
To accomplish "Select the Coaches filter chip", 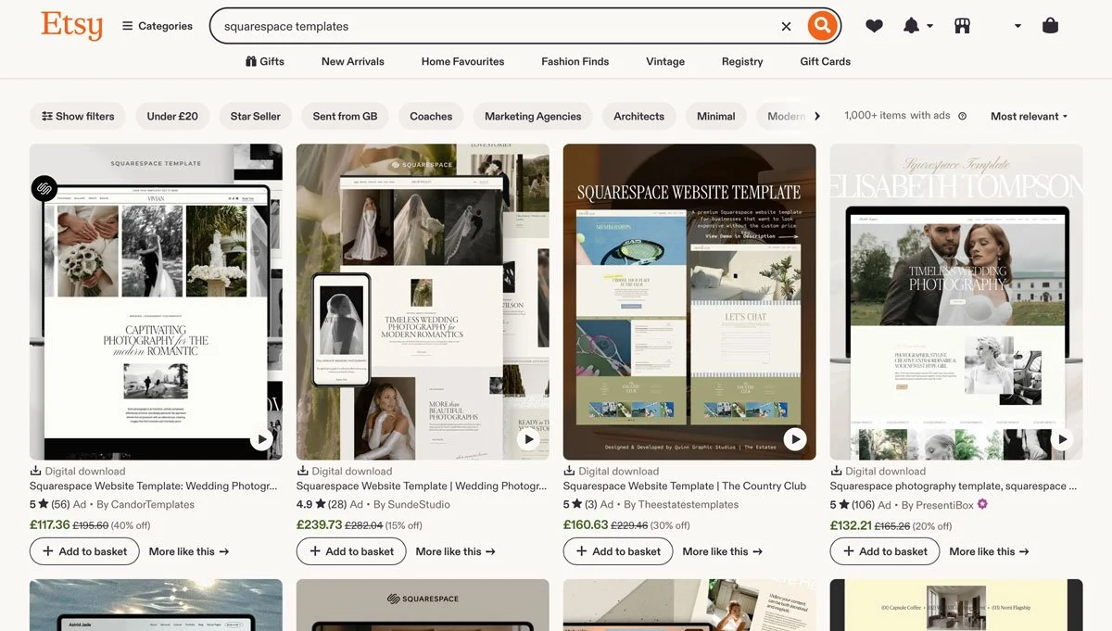I will [431, 116].
